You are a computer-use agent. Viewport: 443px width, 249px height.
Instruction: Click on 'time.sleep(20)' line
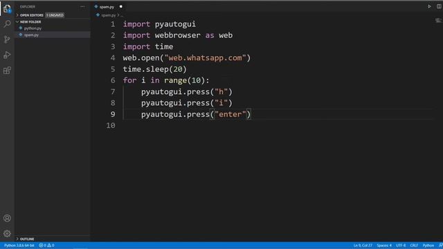click(154, 69)
